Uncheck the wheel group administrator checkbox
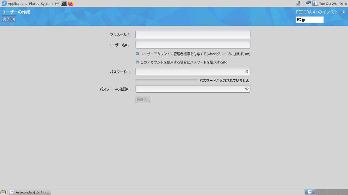 [137, 54]
